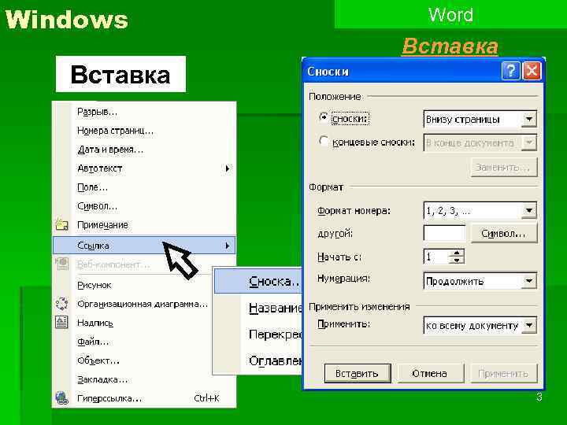Open the В конце документа dropdown

[x=528, y=142]
